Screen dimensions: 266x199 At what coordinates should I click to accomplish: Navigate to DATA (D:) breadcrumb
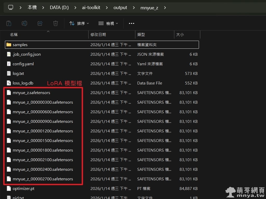pos(59,8)
